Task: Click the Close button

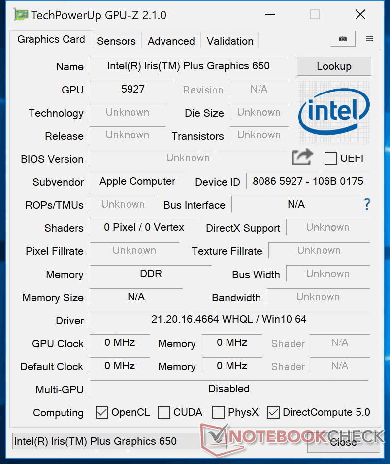Action: [343, 442]
